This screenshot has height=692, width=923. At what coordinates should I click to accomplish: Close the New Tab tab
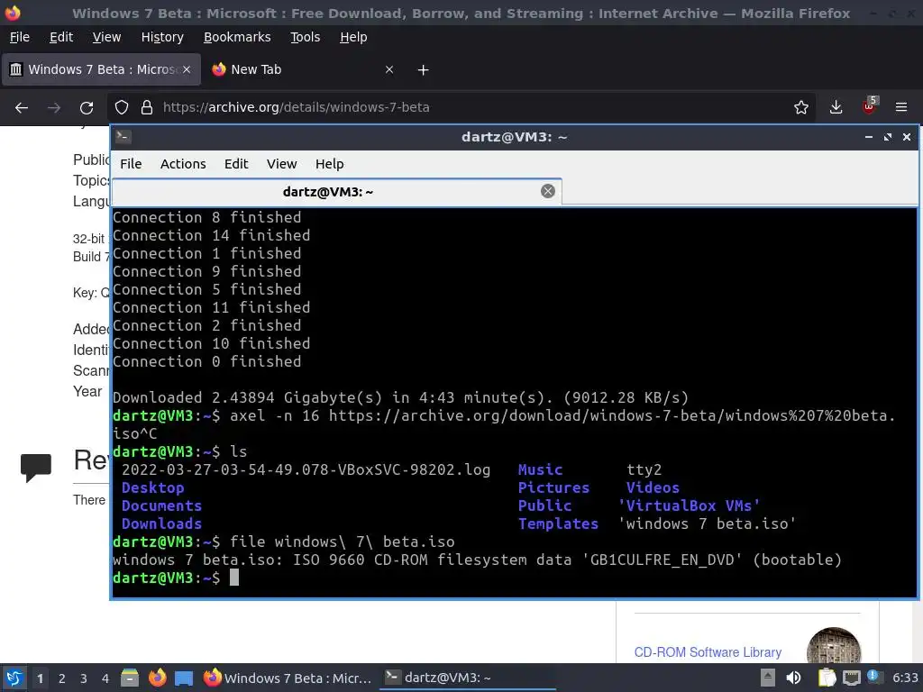click(x=389, y=69)
